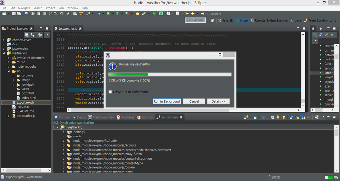Select Incoming/Outgoing mode in Synchronize view
The height and width of the screenshot is (181, 340).
point(303,117)
